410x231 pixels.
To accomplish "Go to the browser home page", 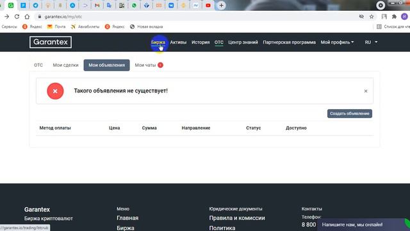I will (x=27, y=17).
